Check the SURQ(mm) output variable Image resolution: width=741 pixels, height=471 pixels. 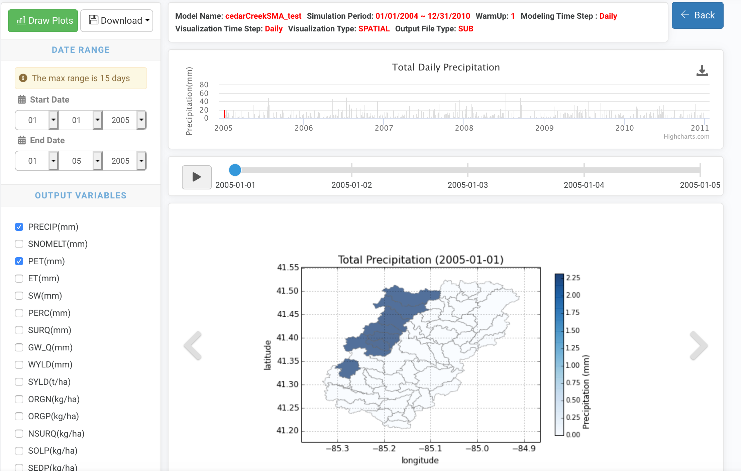19,330
